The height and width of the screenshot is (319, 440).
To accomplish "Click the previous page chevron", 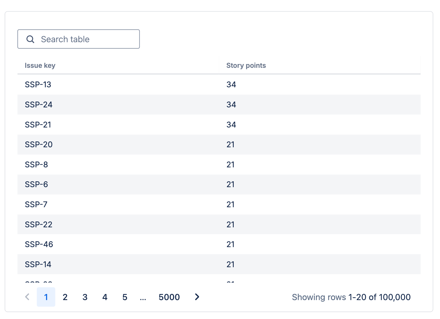I will (x=27, y=297).
